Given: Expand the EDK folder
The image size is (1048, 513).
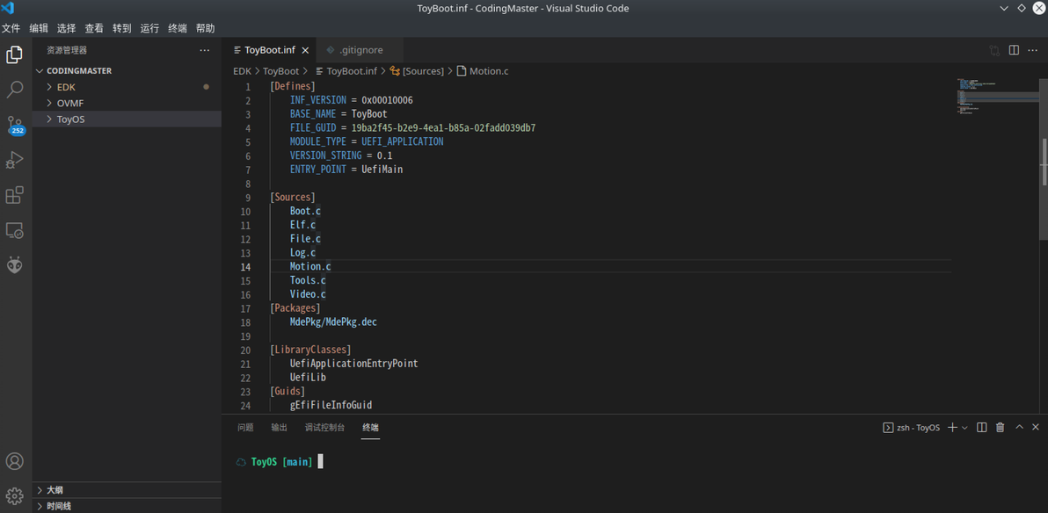Looking at the screenshot, I should pos(66,87).
